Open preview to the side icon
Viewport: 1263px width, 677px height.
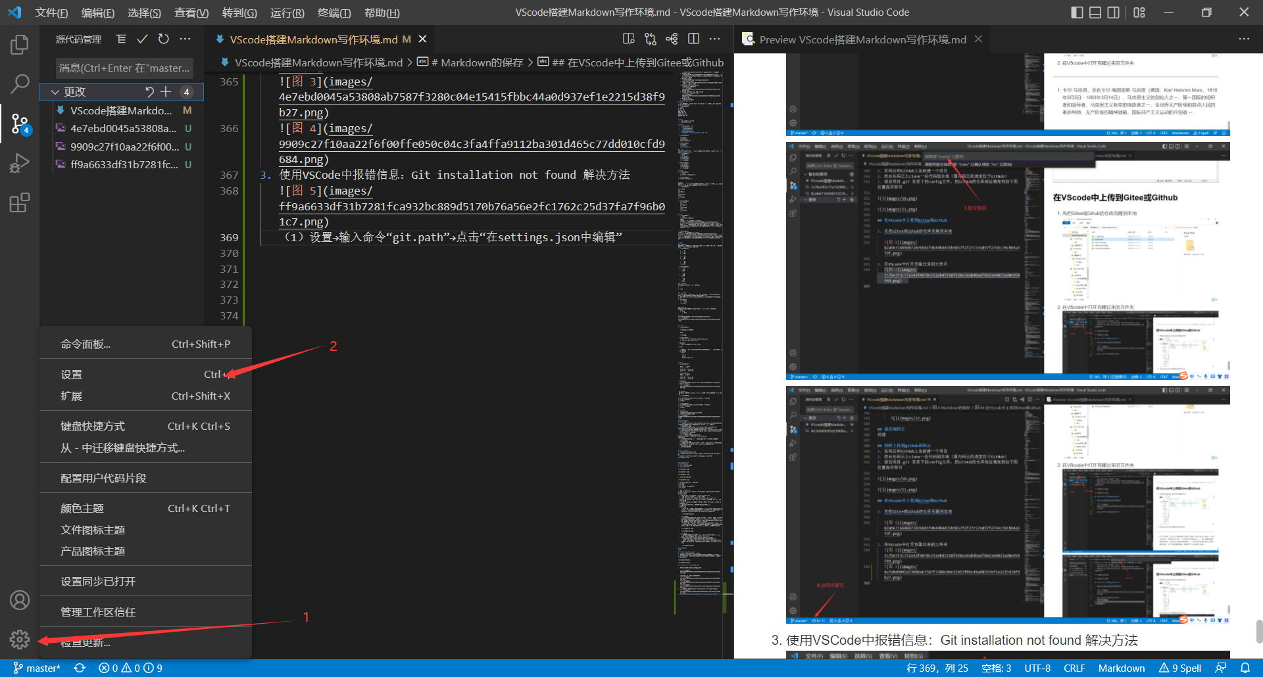point(629,39)
